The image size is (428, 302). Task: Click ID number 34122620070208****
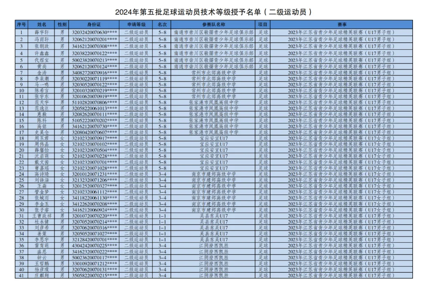[x=94, y=204]
